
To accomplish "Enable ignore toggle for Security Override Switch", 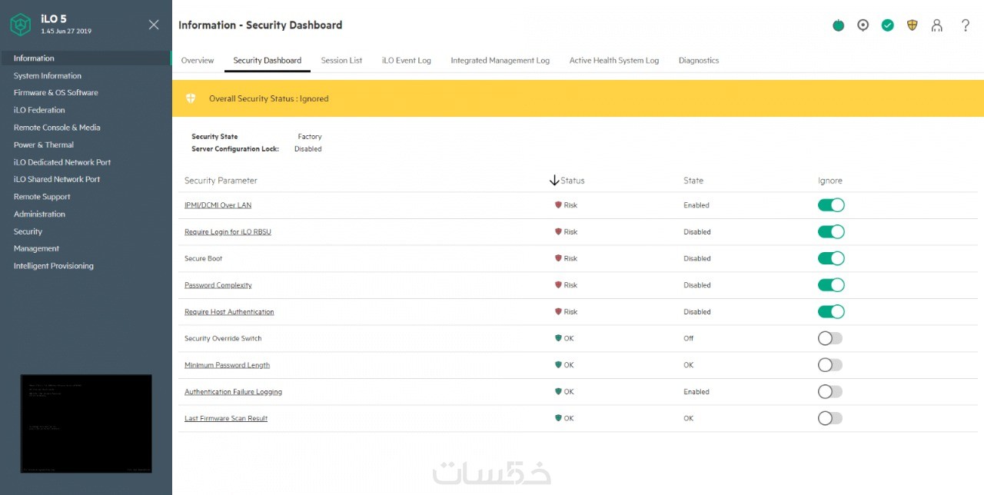I will 830,338.
